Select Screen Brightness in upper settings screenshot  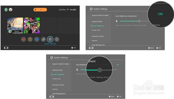click(x=98, y=26)
